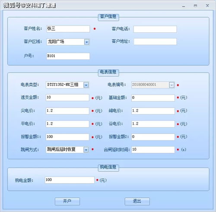Maximize the window
This screenshot has height=212, width=216.
[195, 6]
